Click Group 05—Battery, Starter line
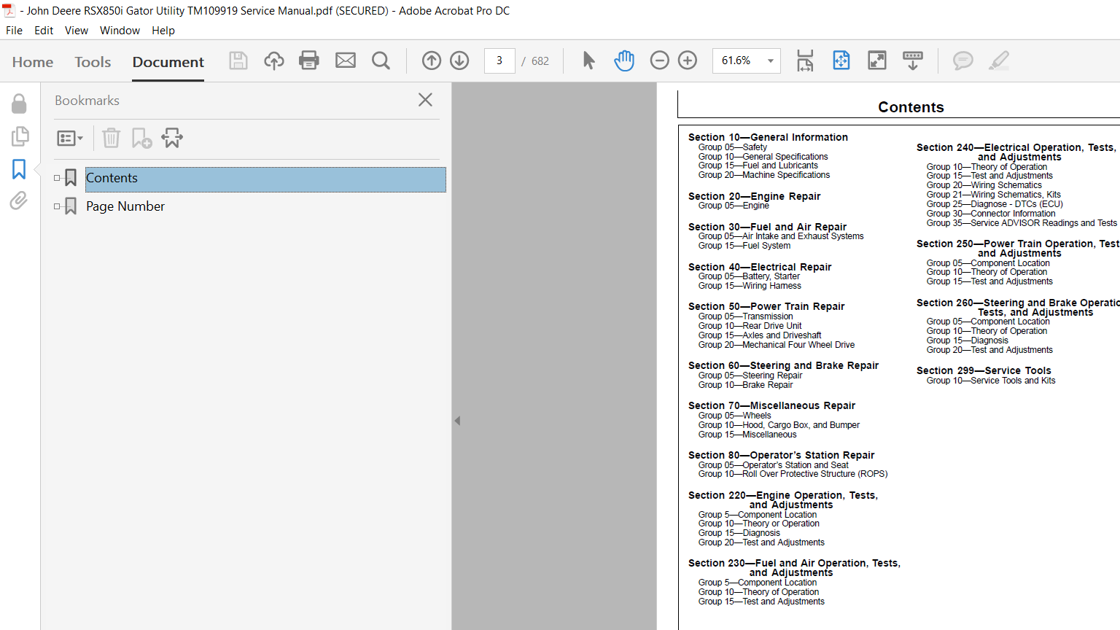 tap(749, 276)
